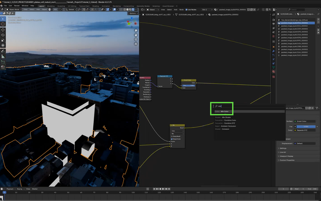The height and width of the screenshot is (201, 321).
Task: Select the Select Box tool in viewport toolbar
Action: pos(3,19)
